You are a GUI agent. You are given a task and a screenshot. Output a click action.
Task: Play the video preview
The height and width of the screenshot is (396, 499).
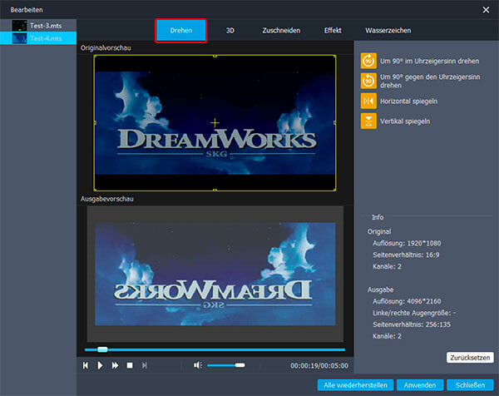point(101,365)
